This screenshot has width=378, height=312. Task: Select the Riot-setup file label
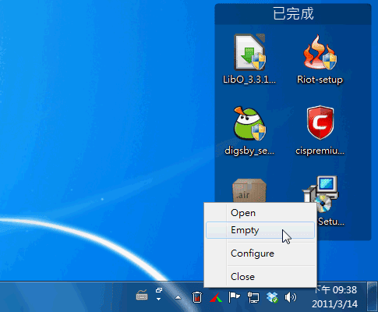point(320,80)
